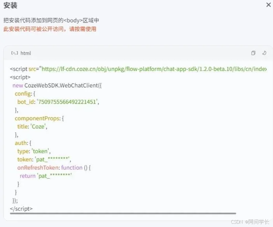Click the 'new CozeWebSDK.WebChatClient({' line
The width and height of the screenshot is (273, 227).
tap(57, 85)
